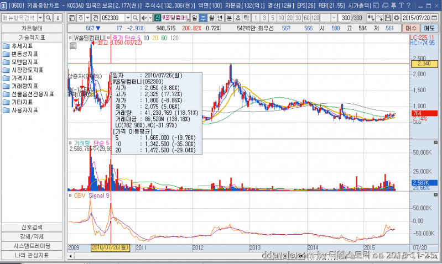Click the grid table icon in price chart
442x264 pixels.
pos(73,46)
